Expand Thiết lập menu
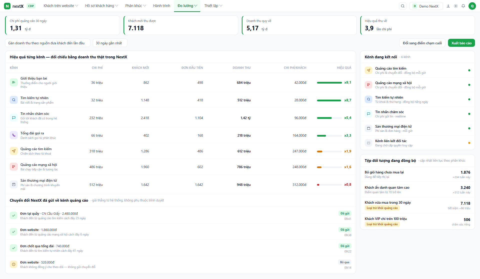480x279 pixels. [x=213, y=6]
